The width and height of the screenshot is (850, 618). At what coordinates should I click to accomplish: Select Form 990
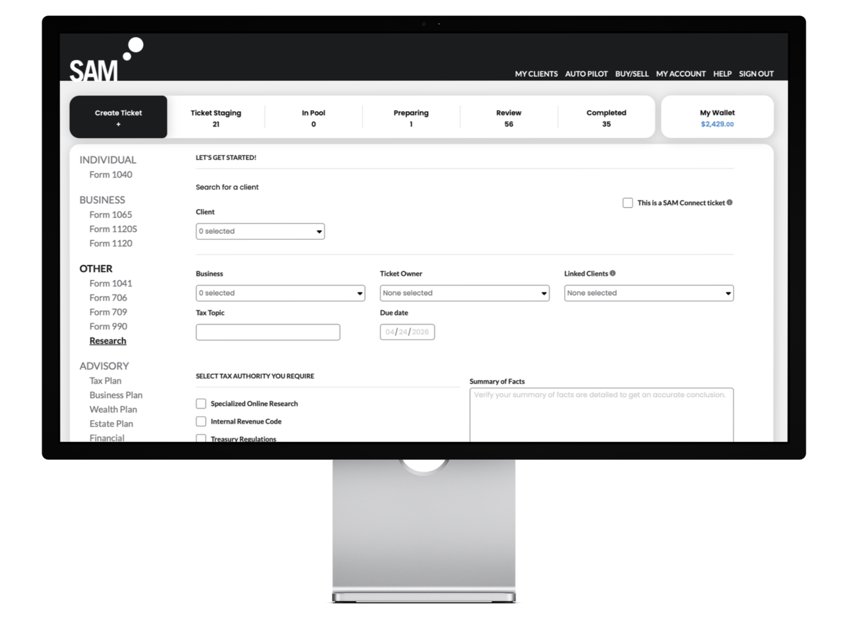point(108,326)
